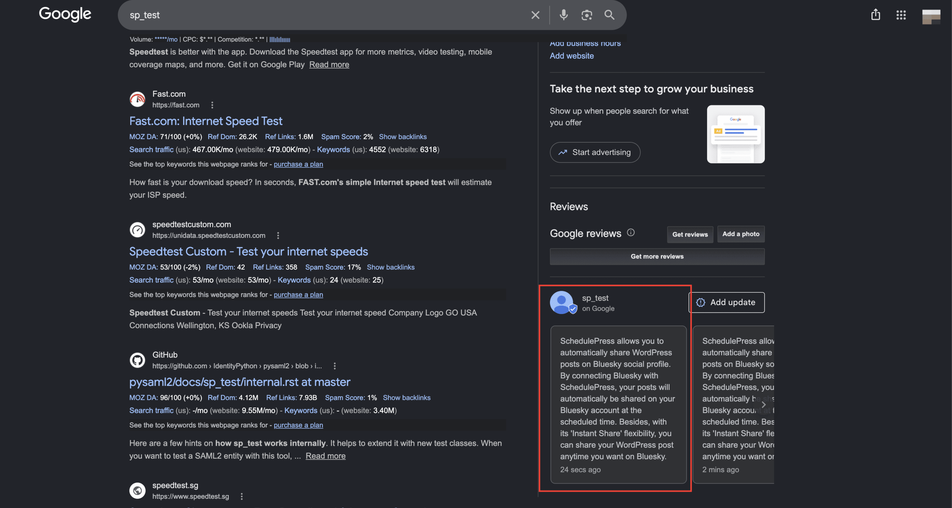This screenshot has width=952, height=508.
Task: Open the Google apps grid
Action: pyautogui.click(x=901, y=15)
